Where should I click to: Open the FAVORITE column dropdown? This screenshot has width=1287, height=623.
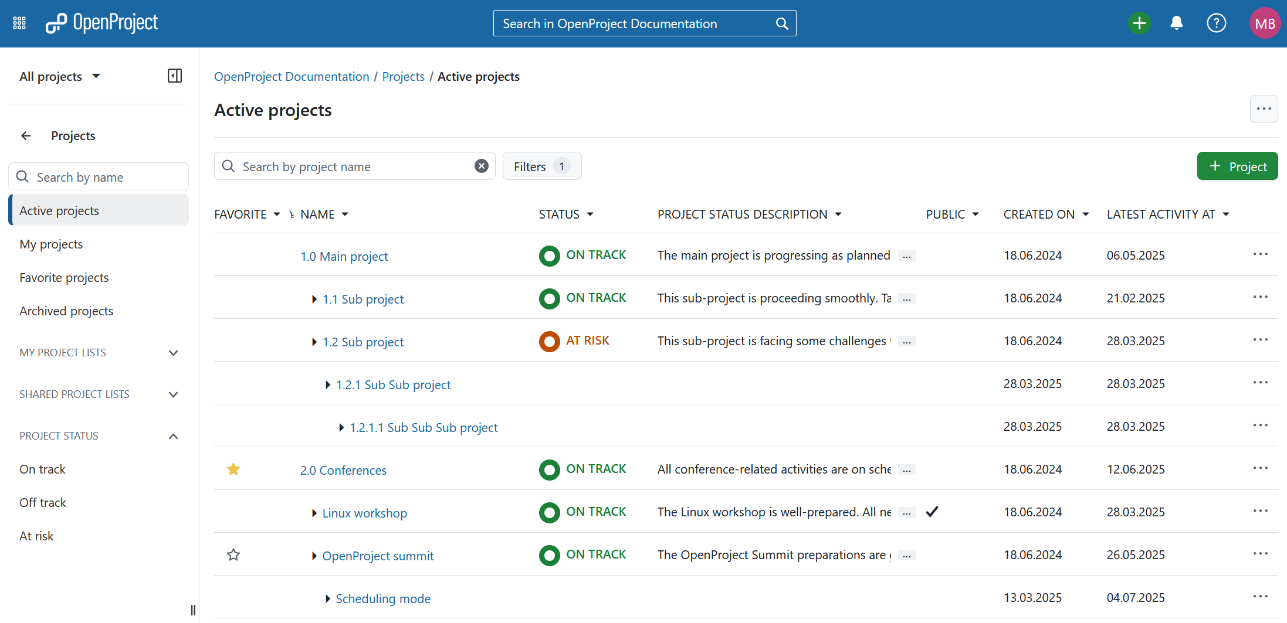tap(277, 215)
